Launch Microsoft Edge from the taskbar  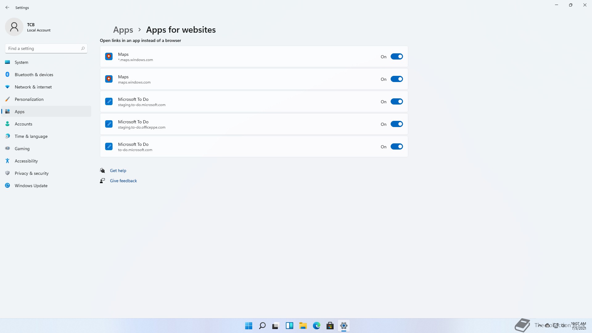[316, 326]
